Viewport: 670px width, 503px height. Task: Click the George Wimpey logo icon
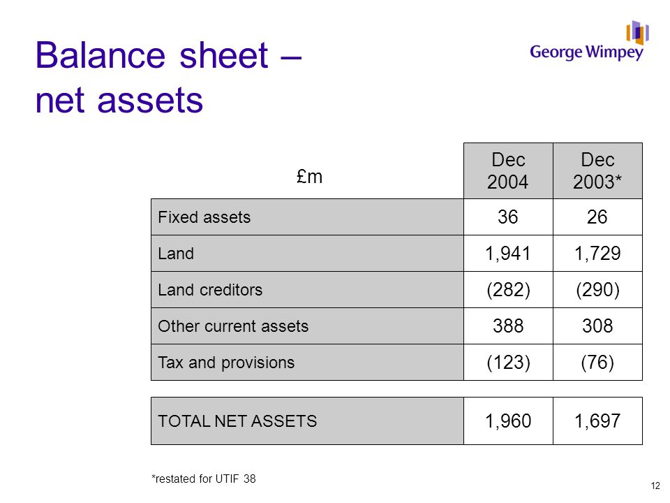(637, 33)
